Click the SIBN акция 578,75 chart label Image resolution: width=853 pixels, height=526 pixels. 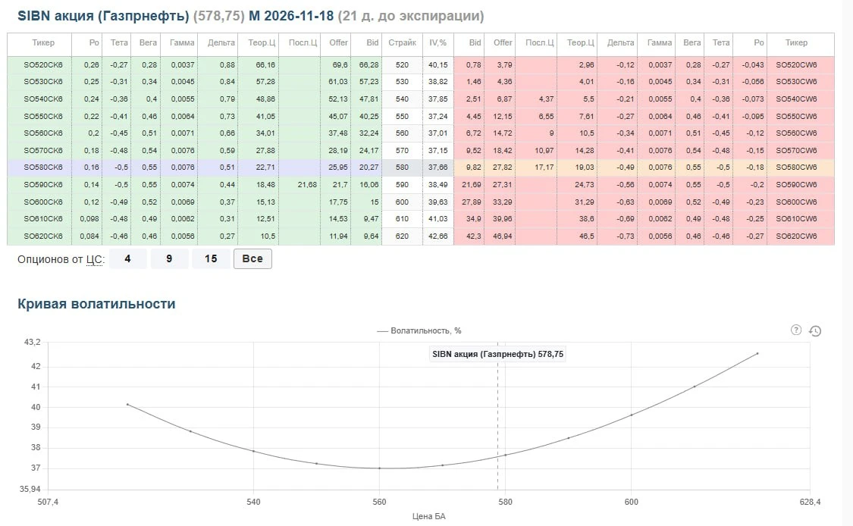click(x=497, y=354)
